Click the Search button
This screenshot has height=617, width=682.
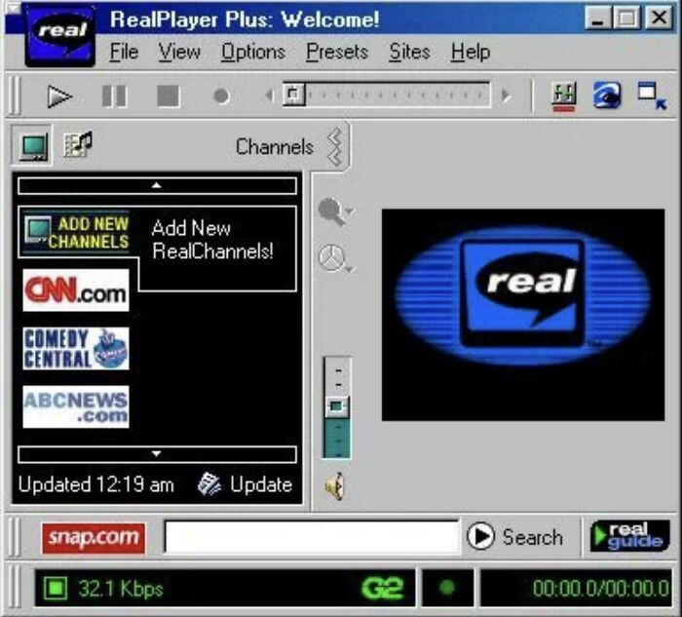[515, 537]
